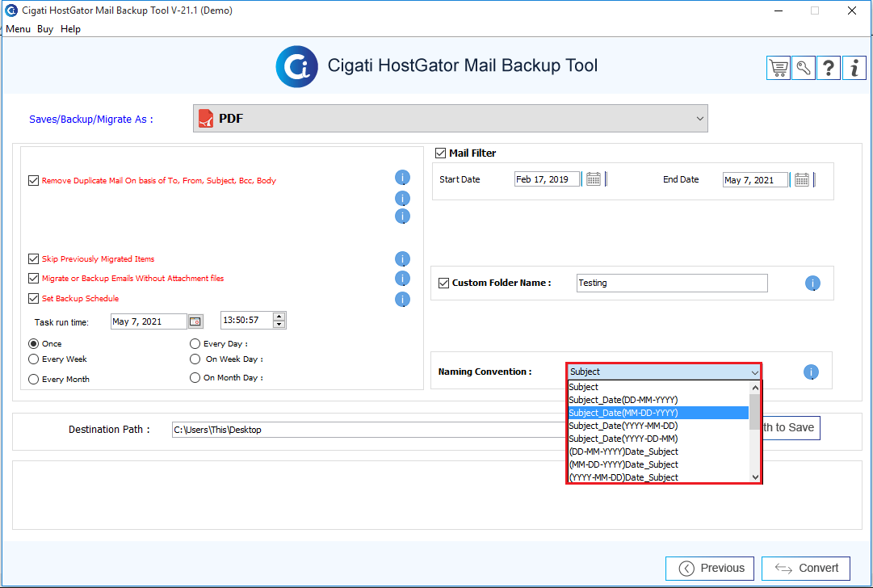Click the Task run time date field
Viewport: 873px width, 588px height.
point(149,321)
